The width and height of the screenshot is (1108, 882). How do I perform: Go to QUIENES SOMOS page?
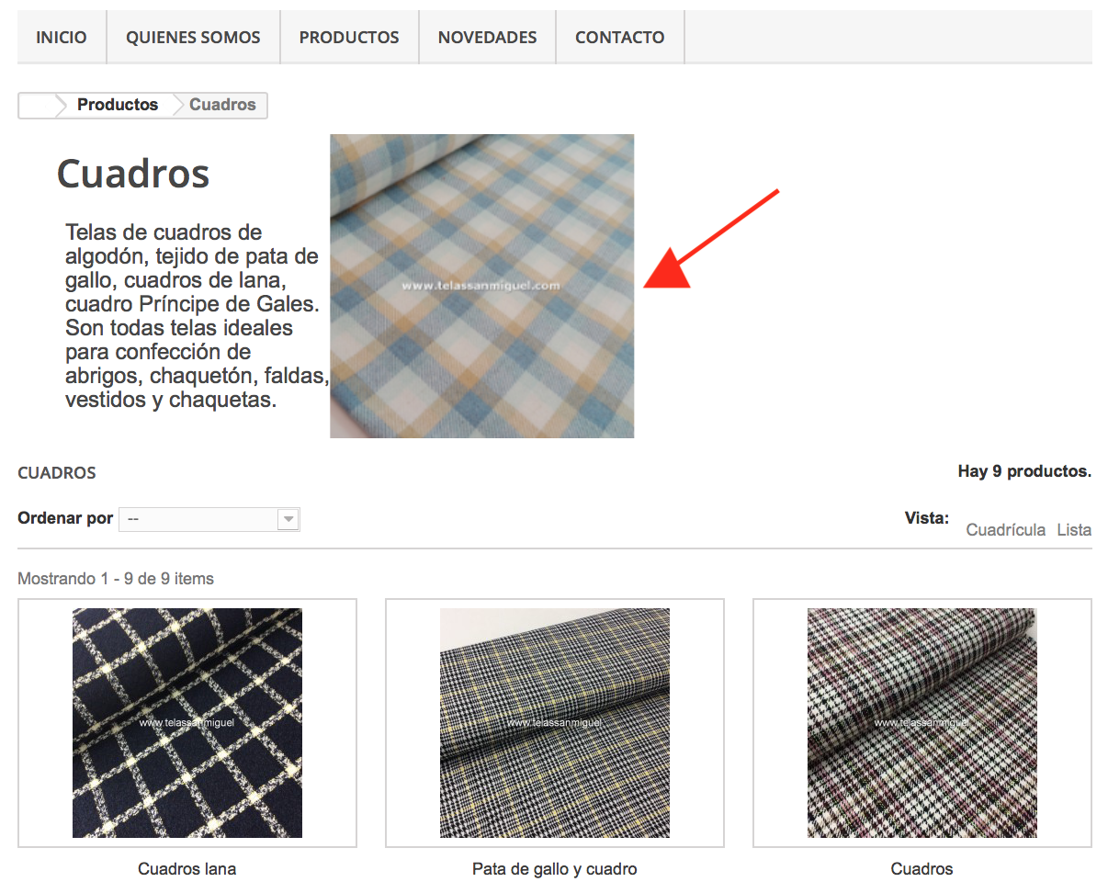[x=193, y=38]
